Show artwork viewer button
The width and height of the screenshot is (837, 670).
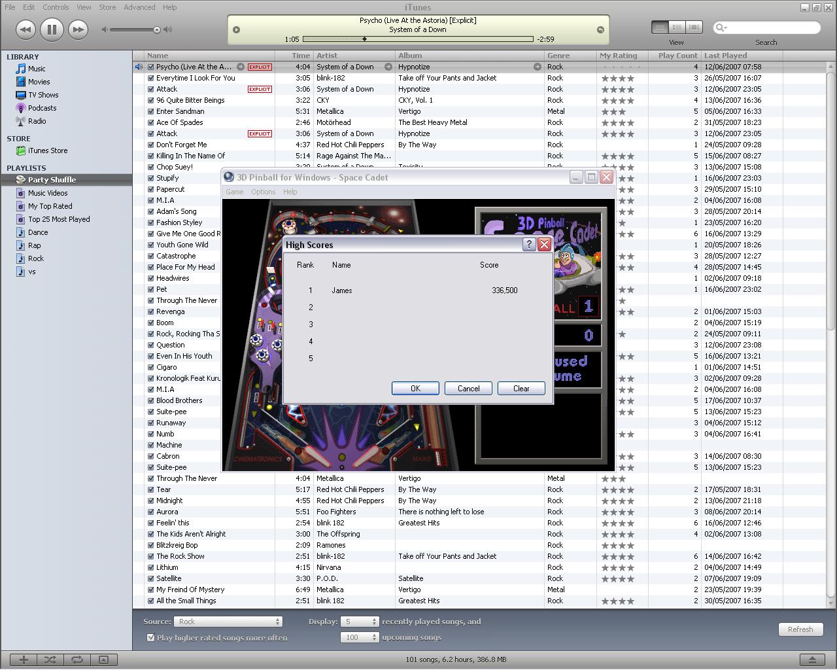coord(103,660)
